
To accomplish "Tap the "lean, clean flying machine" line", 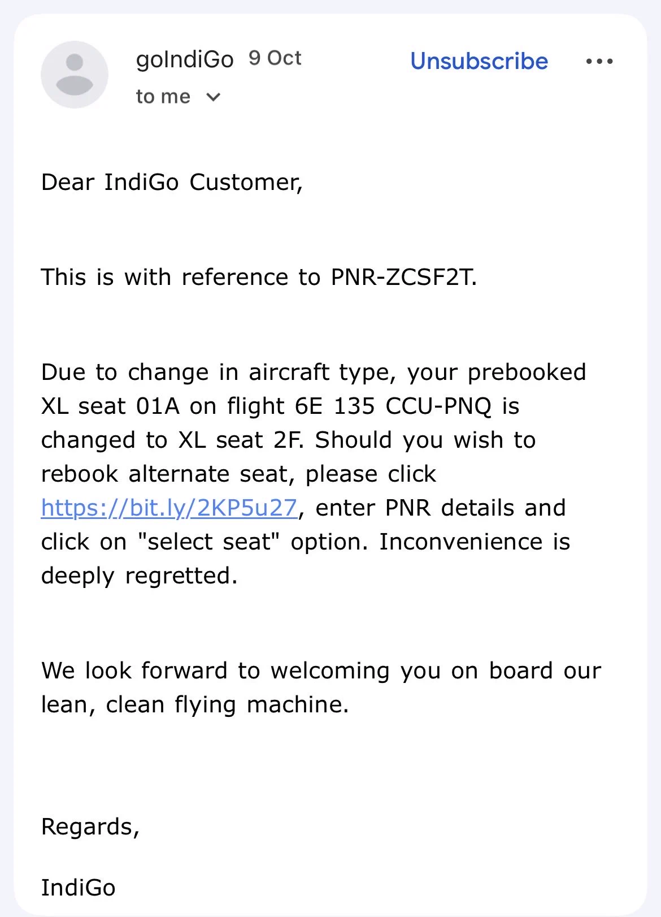I will pos(195,705).
